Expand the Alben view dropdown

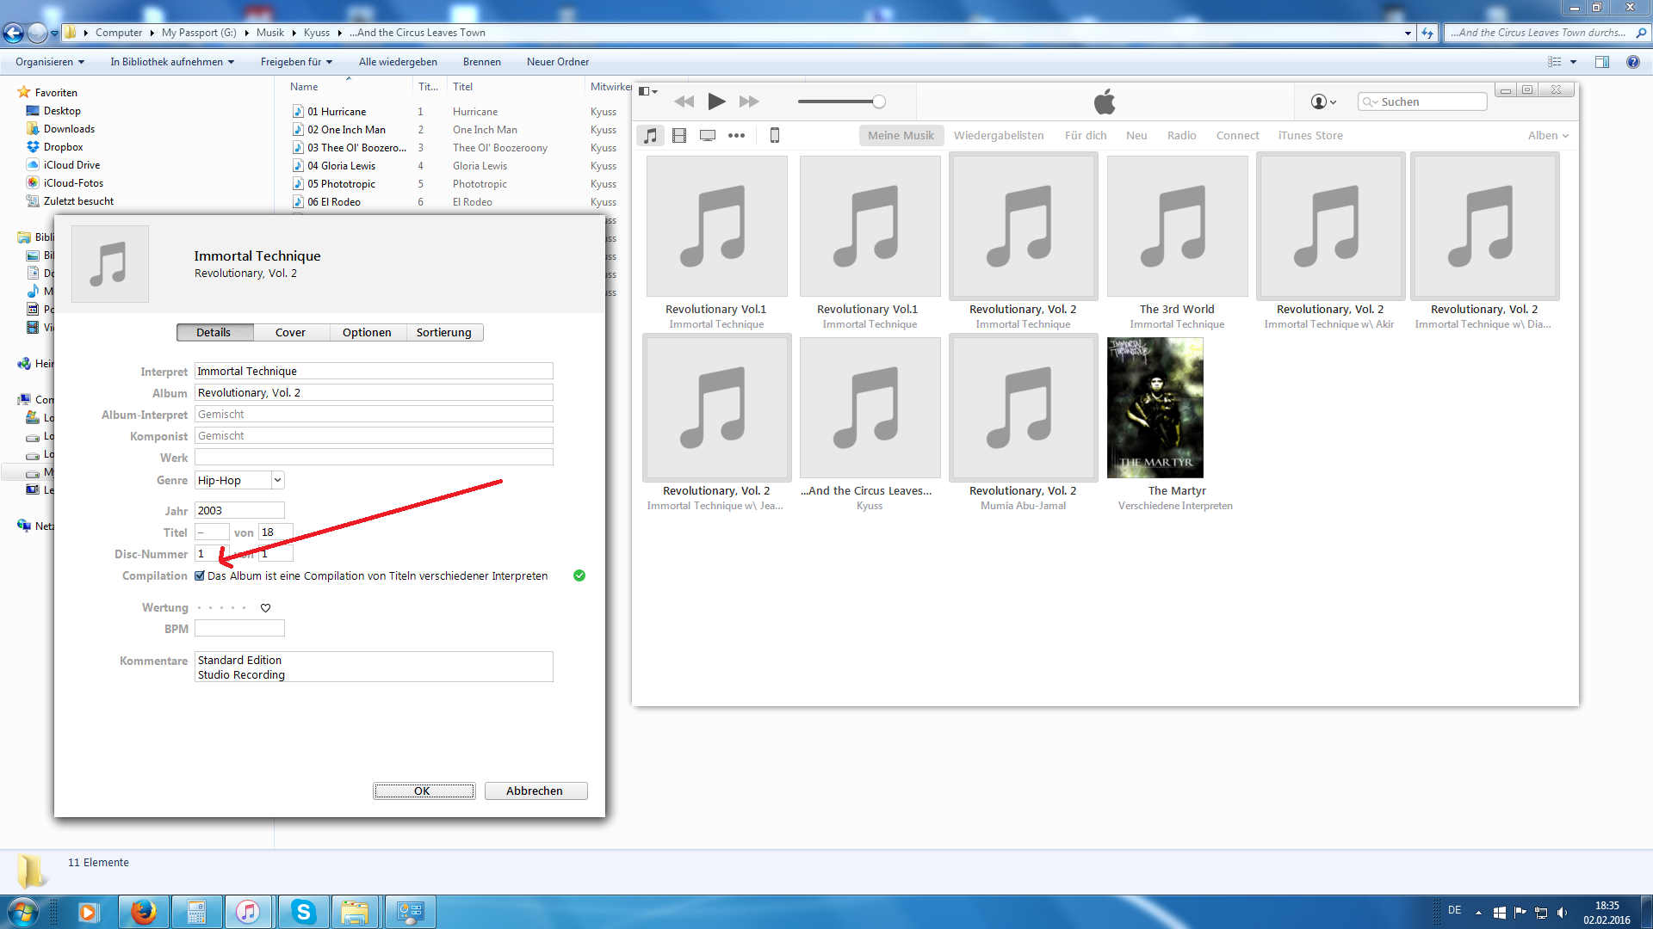(1548, 135)
